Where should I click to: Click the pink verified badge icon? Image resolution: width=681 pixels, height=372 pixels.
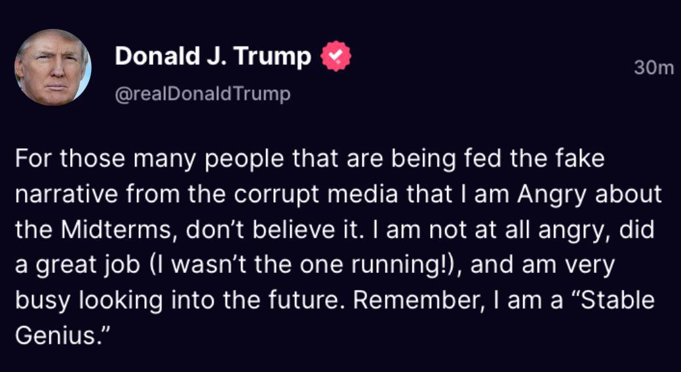(x=335, y=58)
